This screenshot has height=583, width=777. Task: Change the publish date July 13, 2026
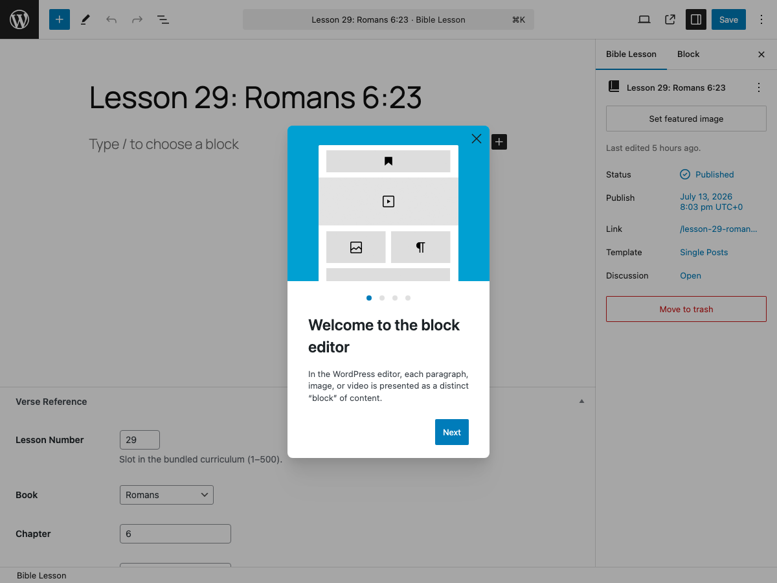(711, 202)
